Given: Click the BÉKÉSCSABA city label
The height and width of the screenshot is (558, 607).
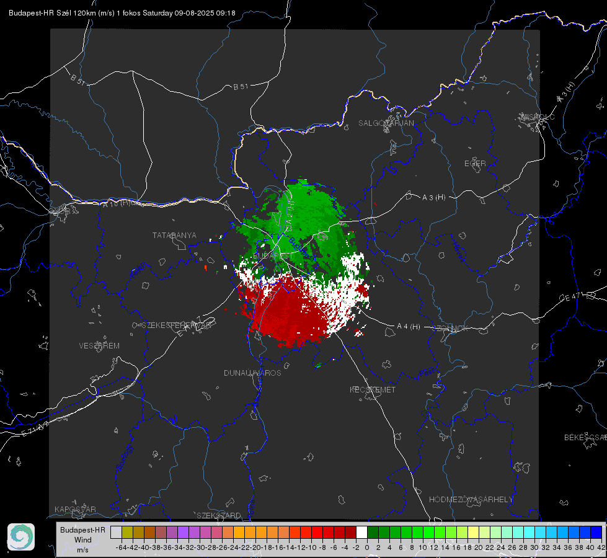Looking at the screenshot, I should point(585,437).
